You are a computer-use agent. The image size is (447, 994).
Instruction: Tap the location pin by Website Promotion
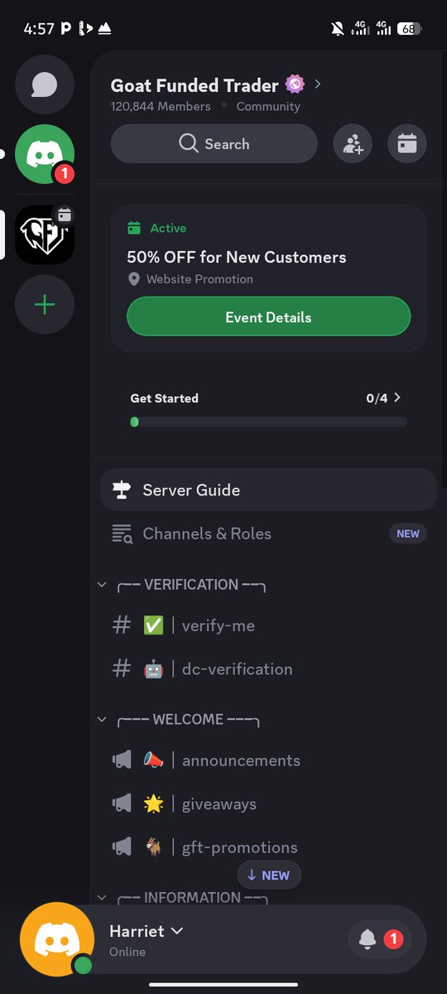point(134,279)
